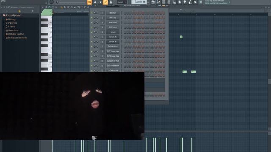Click the white arrow icon beside keyboard icon
Screen dimensions: 271x152
click(95, 2)
